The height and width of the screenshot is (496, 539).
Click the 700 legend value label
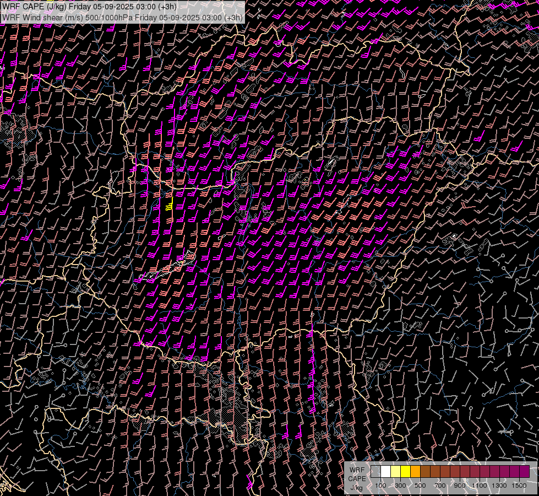pyautogui.click(x=440, y=486)
